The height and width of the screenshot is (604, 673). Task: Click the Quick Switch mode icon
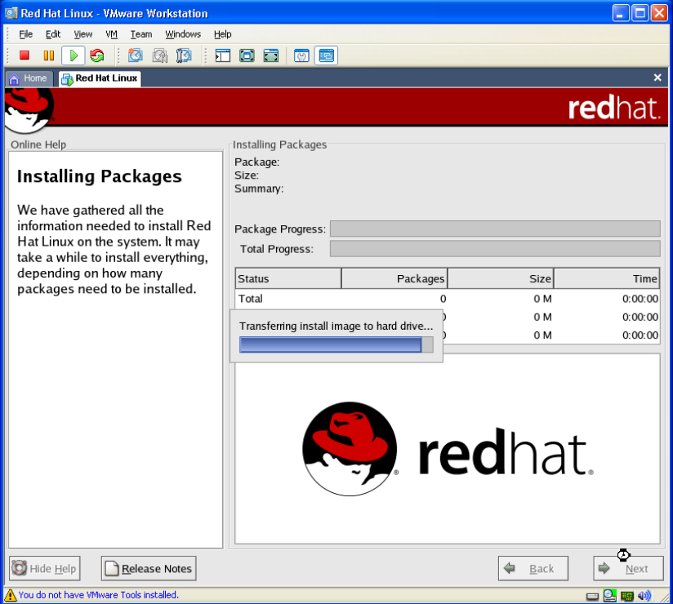click(271, 56)
